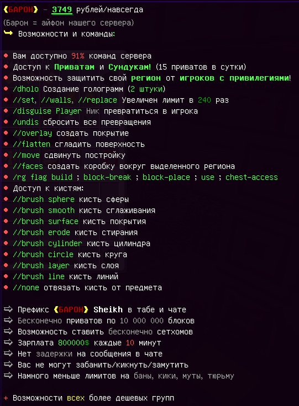Select the //brush sphere command text
The height and width of the screenshot is (406, 299).
tap(44, 199)
